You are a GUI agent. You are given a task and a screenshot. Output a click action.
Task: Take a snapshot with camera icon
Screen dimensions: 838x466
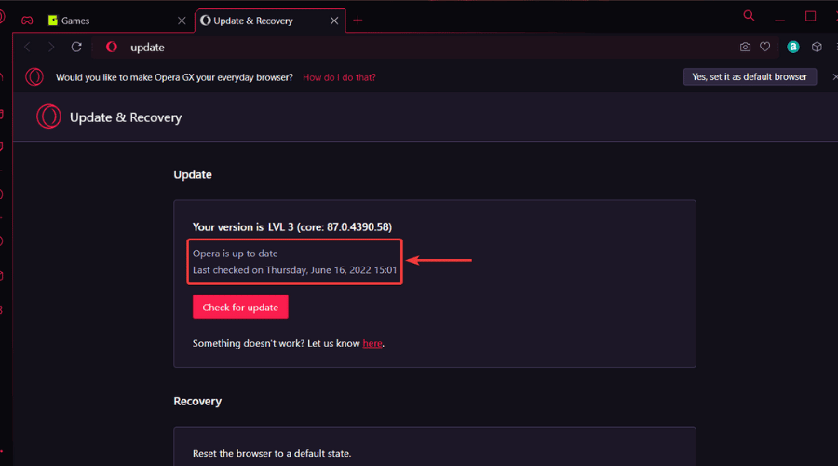[745, 48]
